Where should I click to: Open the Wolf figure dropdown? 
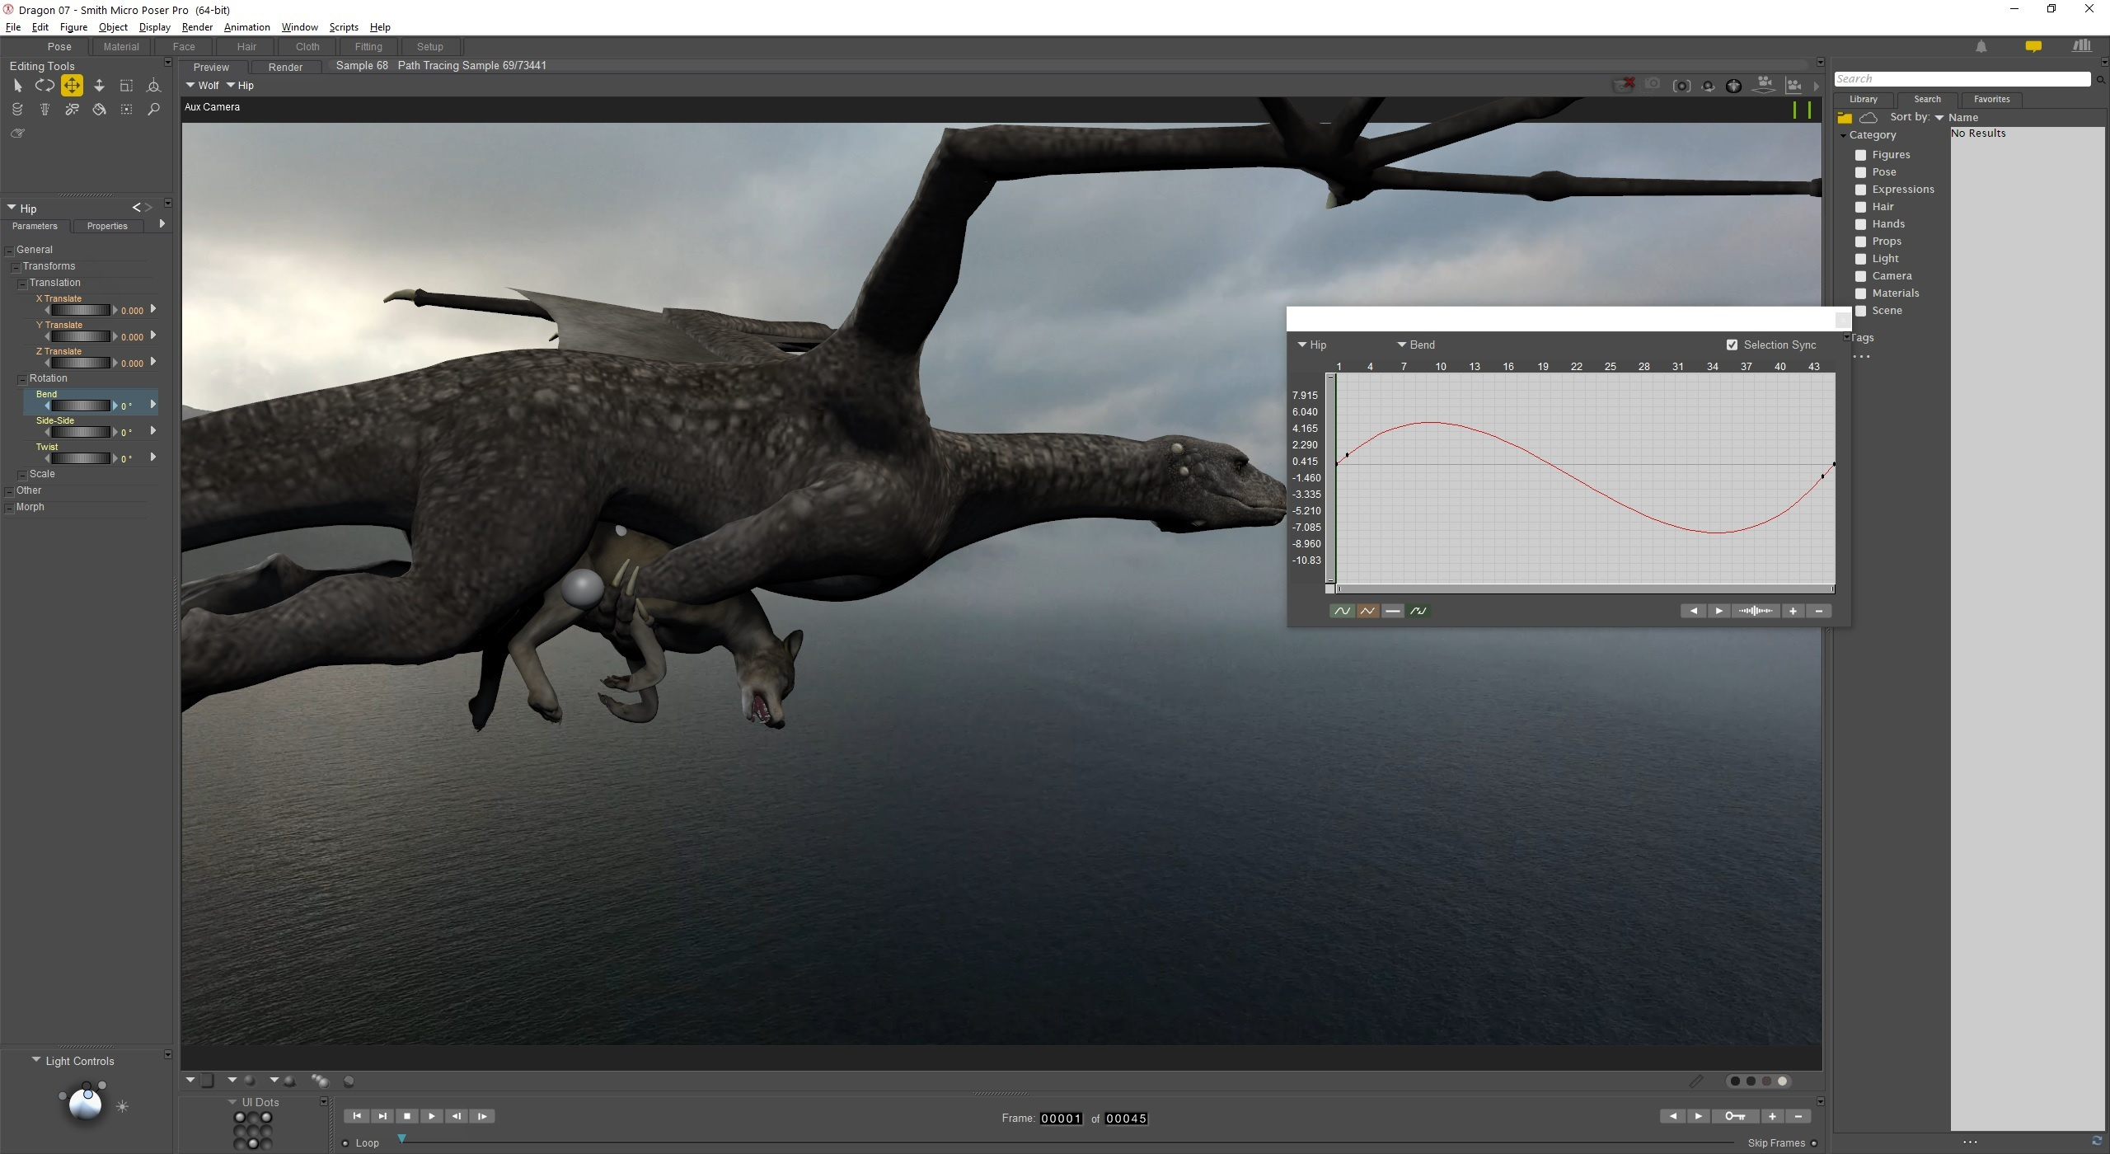(202, 86)
